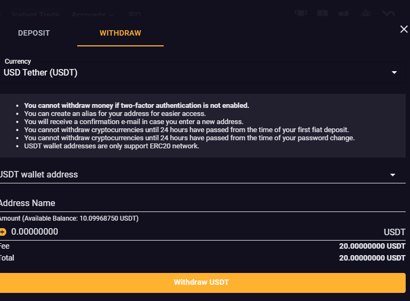Open the Instant Trade menu item
Image resolution: width=410 pixels, height=301 pixels.
(x=36, y=15)
